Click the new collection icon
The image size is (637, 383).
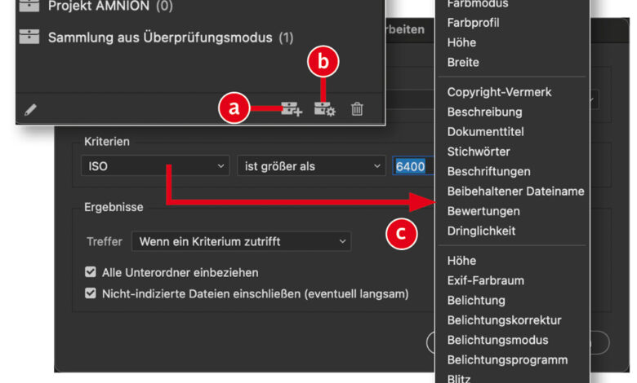pyautogui.click(x=292, y=108)
